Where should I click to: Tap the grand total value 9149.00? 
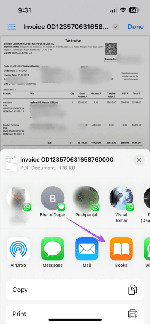[x=137, y=143]
